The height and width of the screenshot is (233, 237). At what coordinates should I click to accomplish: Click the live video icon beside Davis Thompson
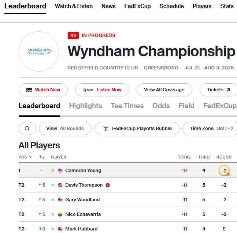[x=108, y=185]
